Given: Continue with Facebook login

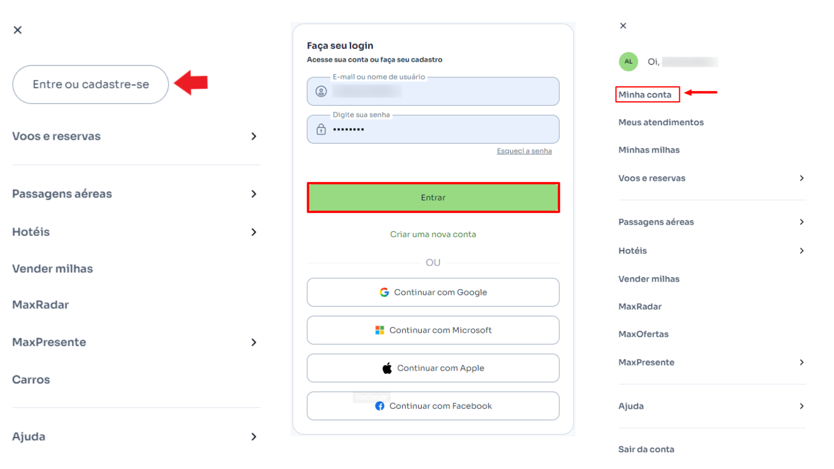Looking at the screenshot, I should 433,406.
